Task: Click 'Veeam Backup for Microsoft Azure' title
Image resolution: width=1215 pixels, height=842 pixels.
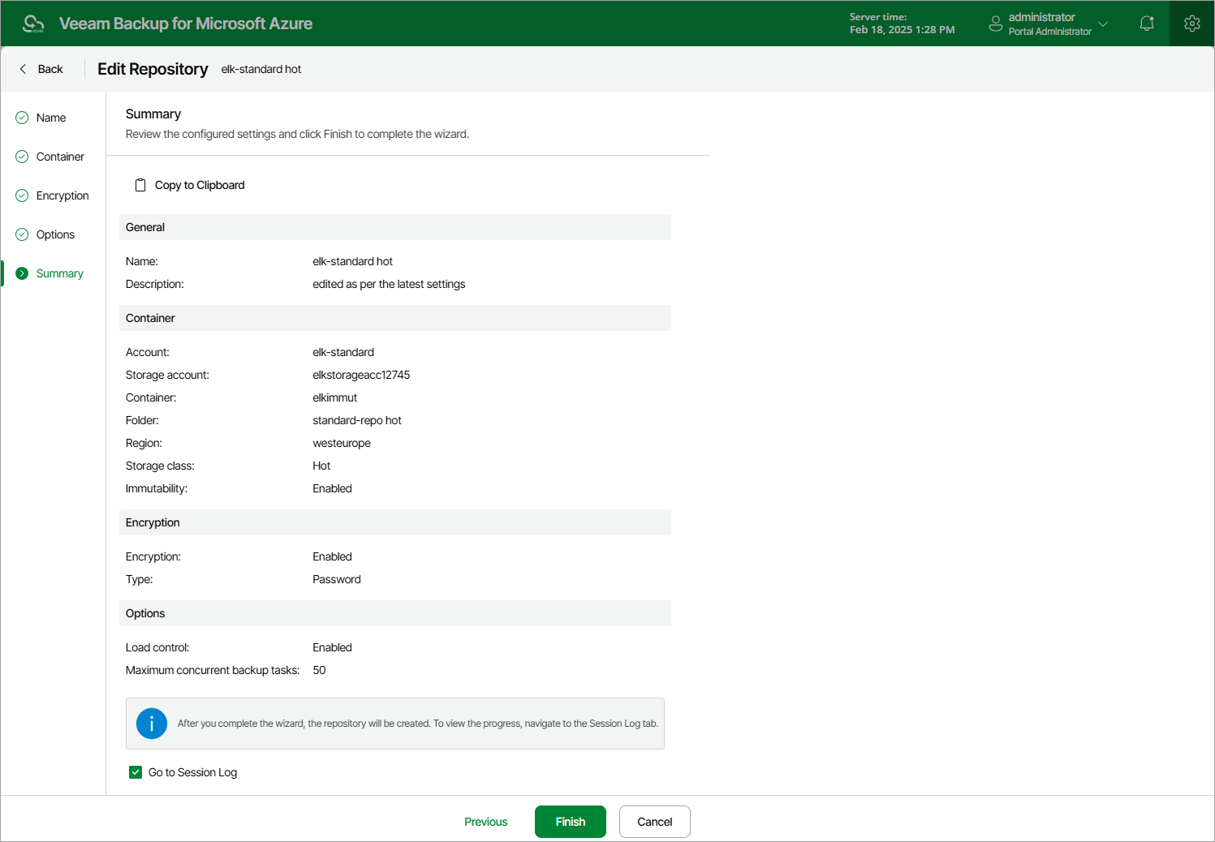Action: (x=186, y=24)
